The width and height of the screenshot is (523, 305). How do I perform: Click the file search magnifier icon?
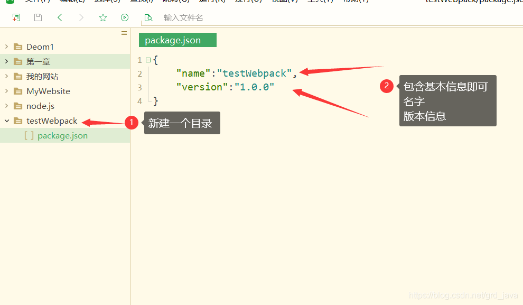click(148, 17)
